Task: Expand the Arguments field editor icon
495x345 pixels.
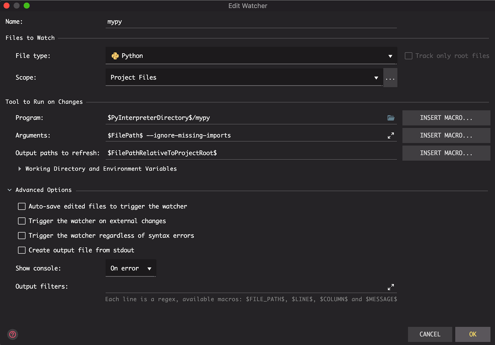Action: tap(391, 136)
